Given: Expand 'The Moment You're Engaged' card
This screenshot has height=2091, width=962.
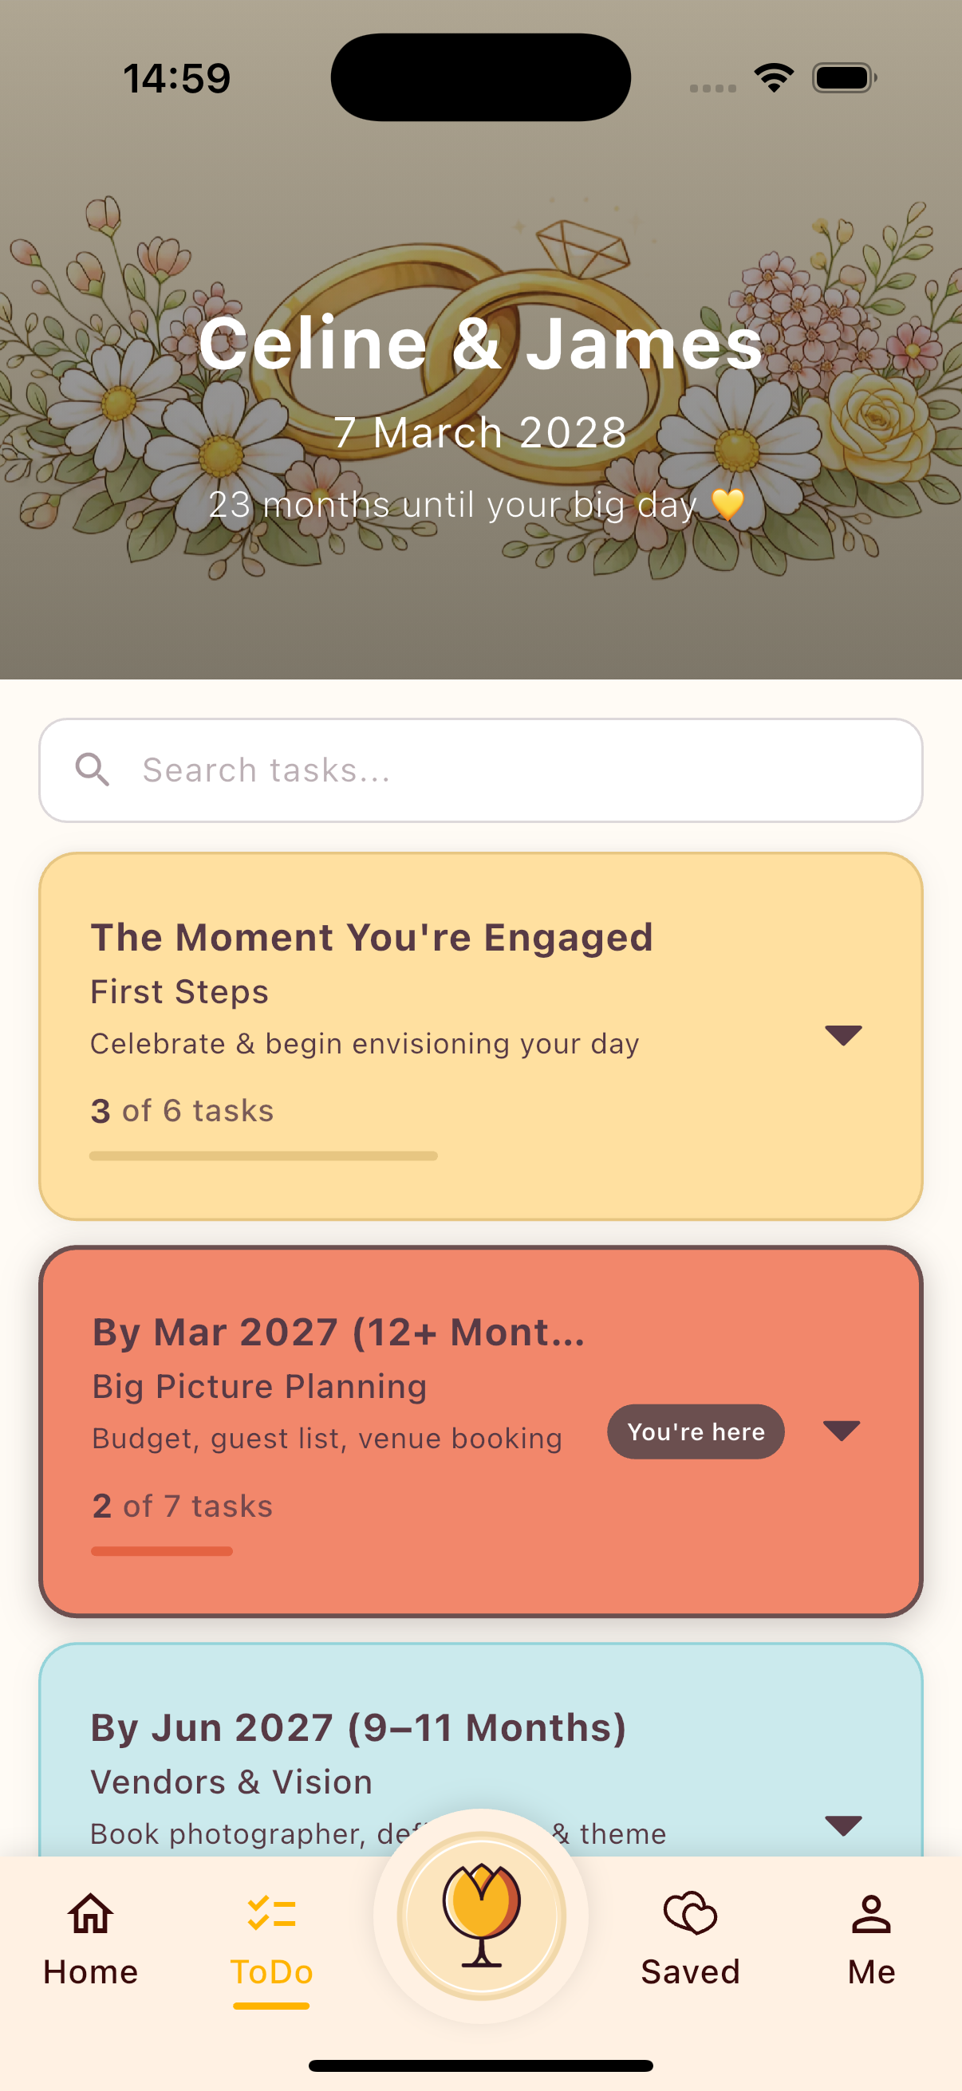Looking at the screenshot, I should pos(844,1034).
